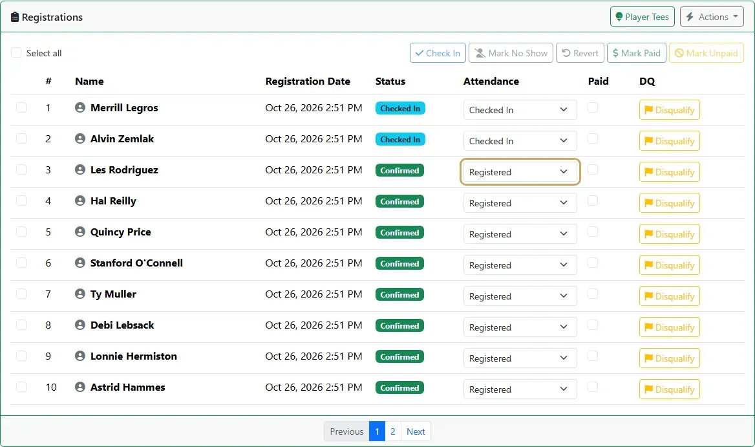
Task: Click the flag icon in Les Rodriguez's Disqualify button
Action: point(648,172)
